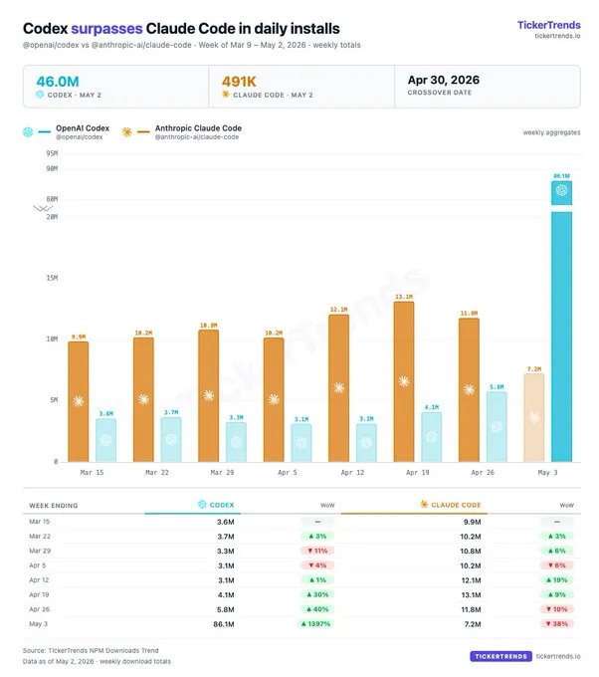The image size is (599, 677).
Task: Click the 7.2M label above the May 3 bar
Action: coord(534,369)
